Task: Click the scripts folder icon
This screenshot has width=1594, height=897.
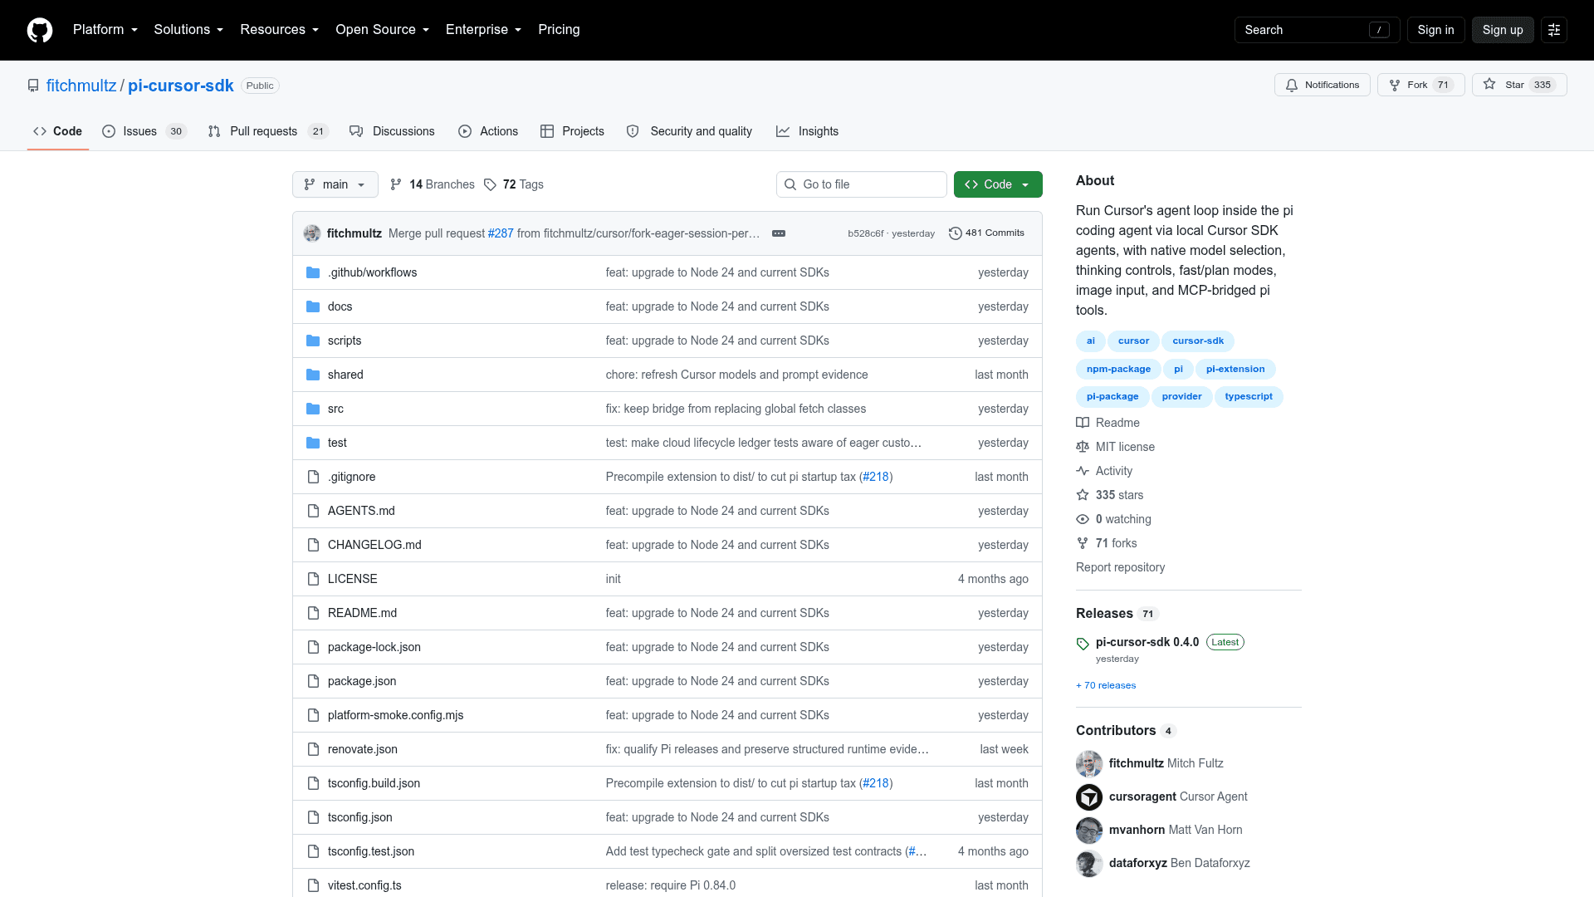Action: [313, 341]
